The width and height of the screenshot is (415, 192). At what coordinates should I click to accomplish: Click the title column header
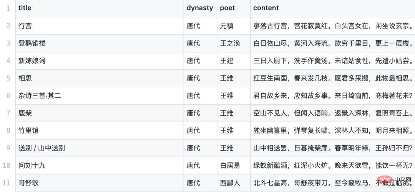(25, 8)
